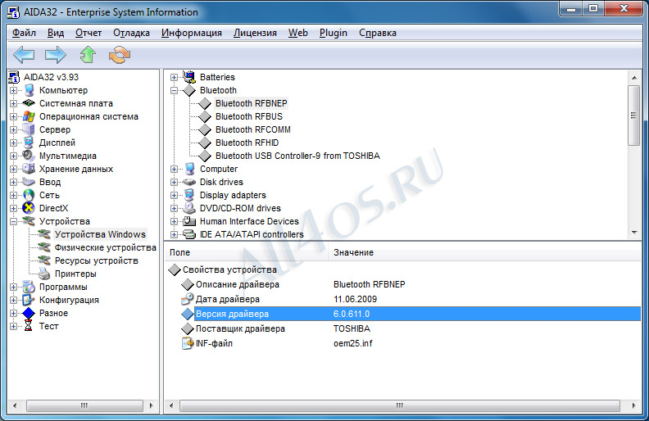Click the Операционная система Windows flag icon

[29, 116]
